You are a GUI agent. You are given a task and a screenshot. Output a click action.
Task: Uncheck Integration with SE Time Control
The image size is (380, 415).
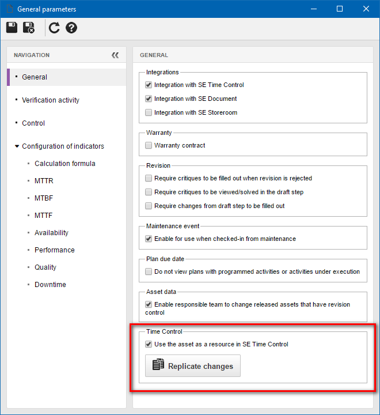click(149, 85)
